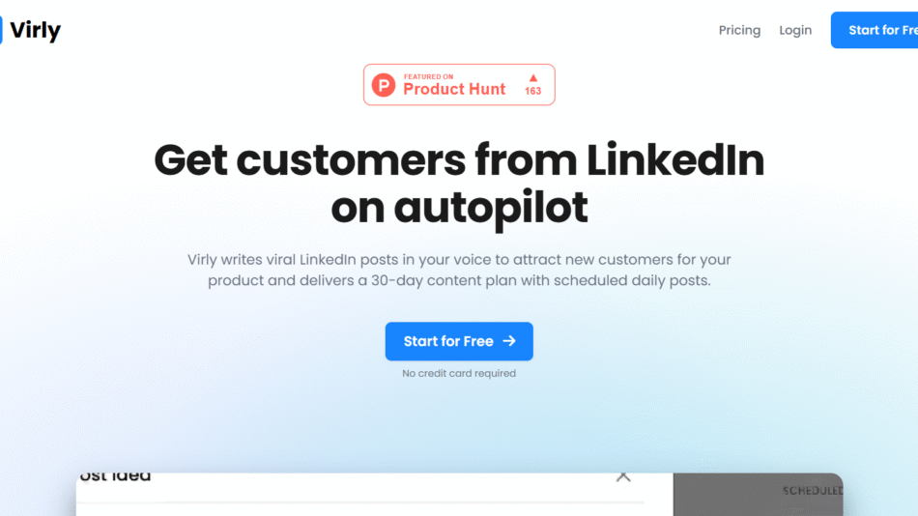This screenshot has width=918, height=516.
Task: Open the Pricing page
Action: click(739, 30)
